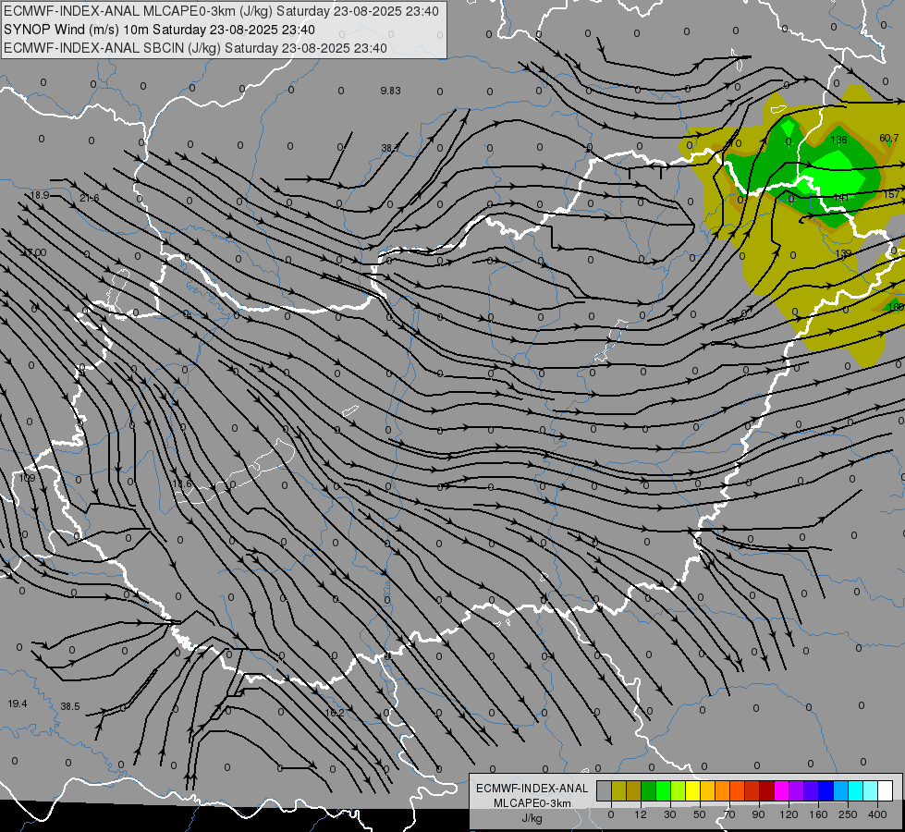This screenshot has height=832, width=905.
Task: Click the J/kg unit label in legend
Action: (x=532, y=818)
